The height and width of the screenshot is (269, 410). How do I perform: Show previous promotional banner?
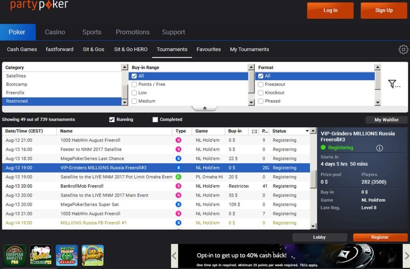pyautogui.click(x=175, y=256)
